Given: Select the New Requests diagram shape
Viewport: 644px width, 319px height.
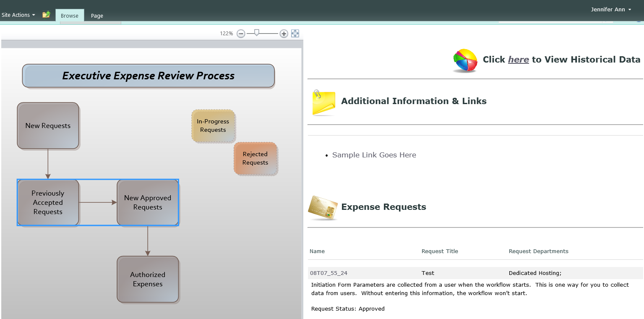Looking at the screenshot, I should 48,126.
